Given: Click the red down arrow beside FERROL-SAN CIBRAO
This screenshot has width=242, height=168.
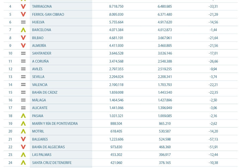Looking at the screenshot, I should click(23, 14).
